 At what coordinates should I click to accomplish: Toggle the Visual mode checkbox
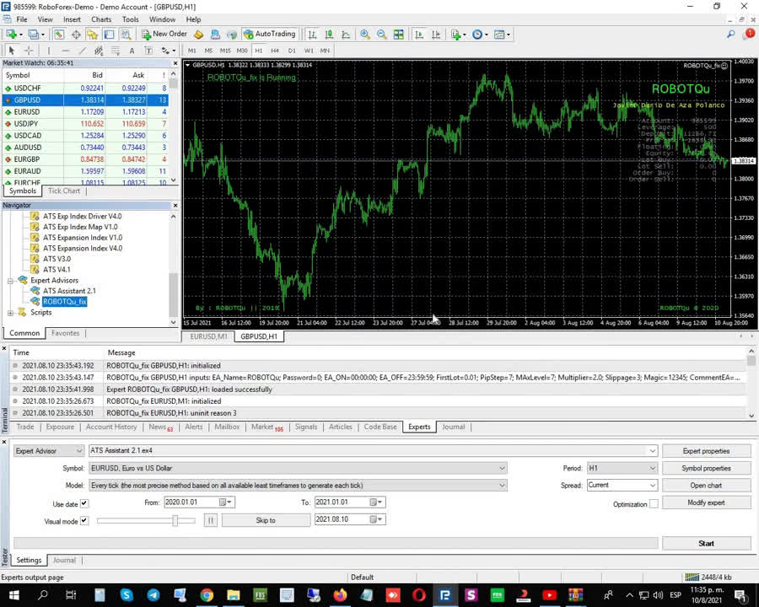tap(84, 521)
